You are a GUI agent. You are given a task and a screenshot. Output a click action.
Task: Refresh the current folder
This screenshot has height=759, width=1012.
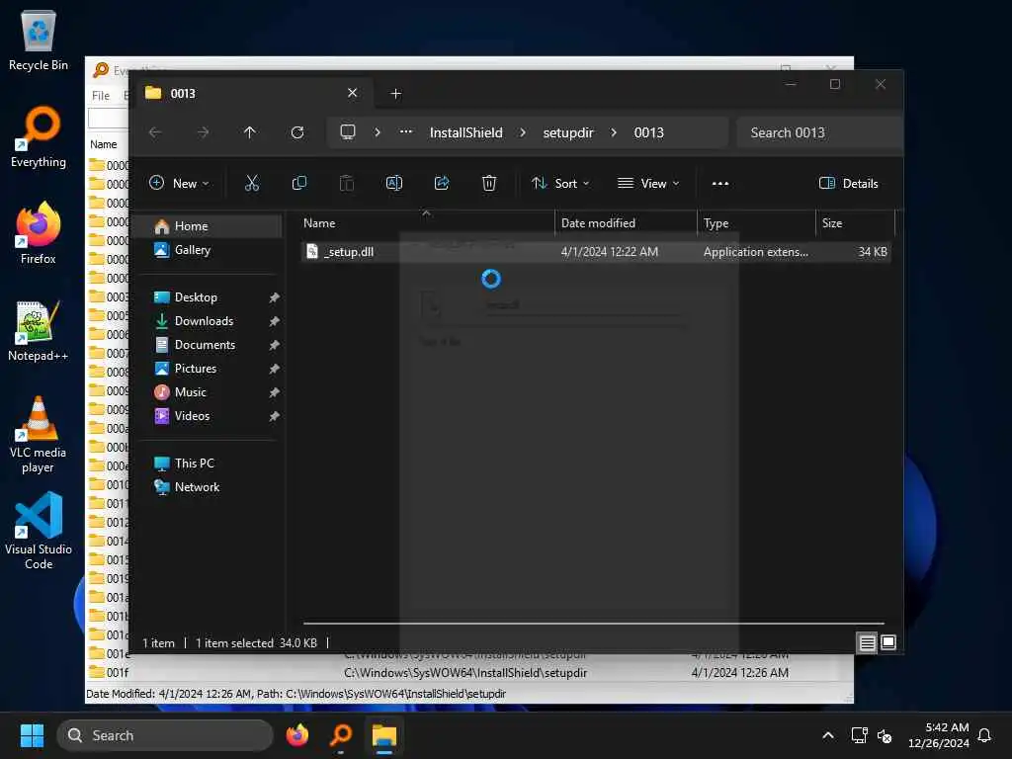point(297,132)
